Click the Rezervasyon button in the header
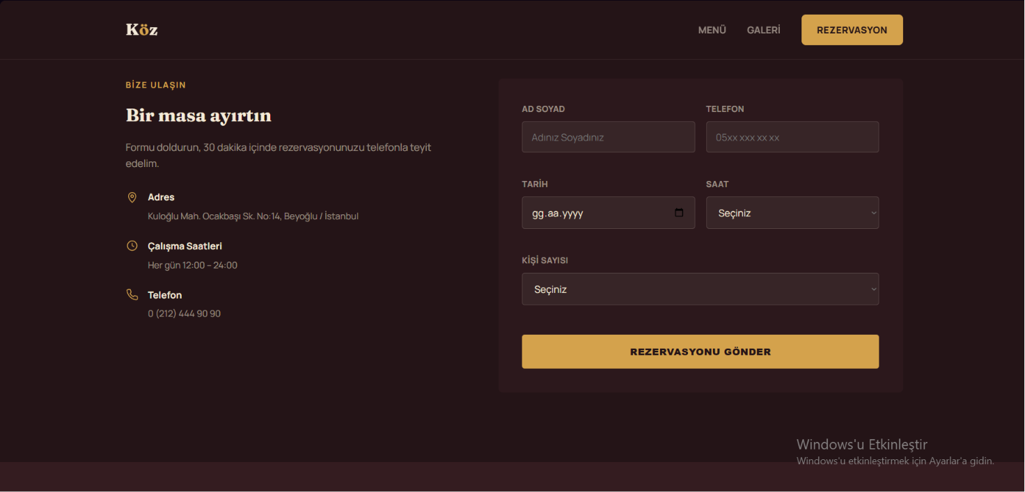Image resolution: width=1025 pixels, height=492 pixels. pyautogui.click(x=852, y=30)
